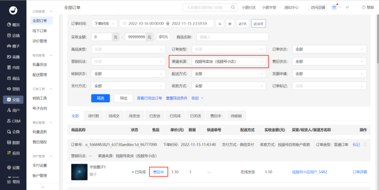Collapse the 物流管理 menu group
Screen dimensions: 379x190
(51, 55)
